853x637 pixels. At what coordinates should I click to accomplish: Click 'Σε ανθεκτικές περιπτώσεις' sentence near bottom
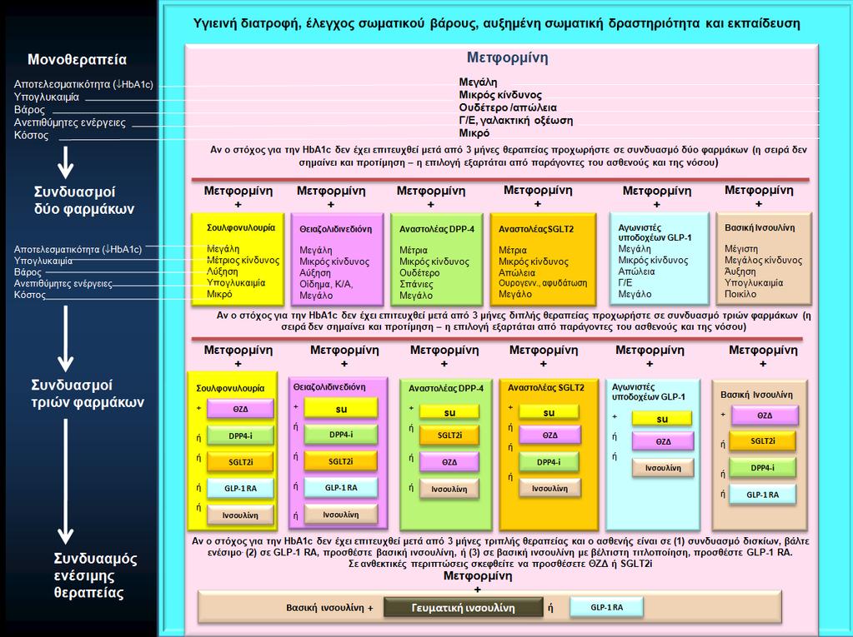point(500,564)
